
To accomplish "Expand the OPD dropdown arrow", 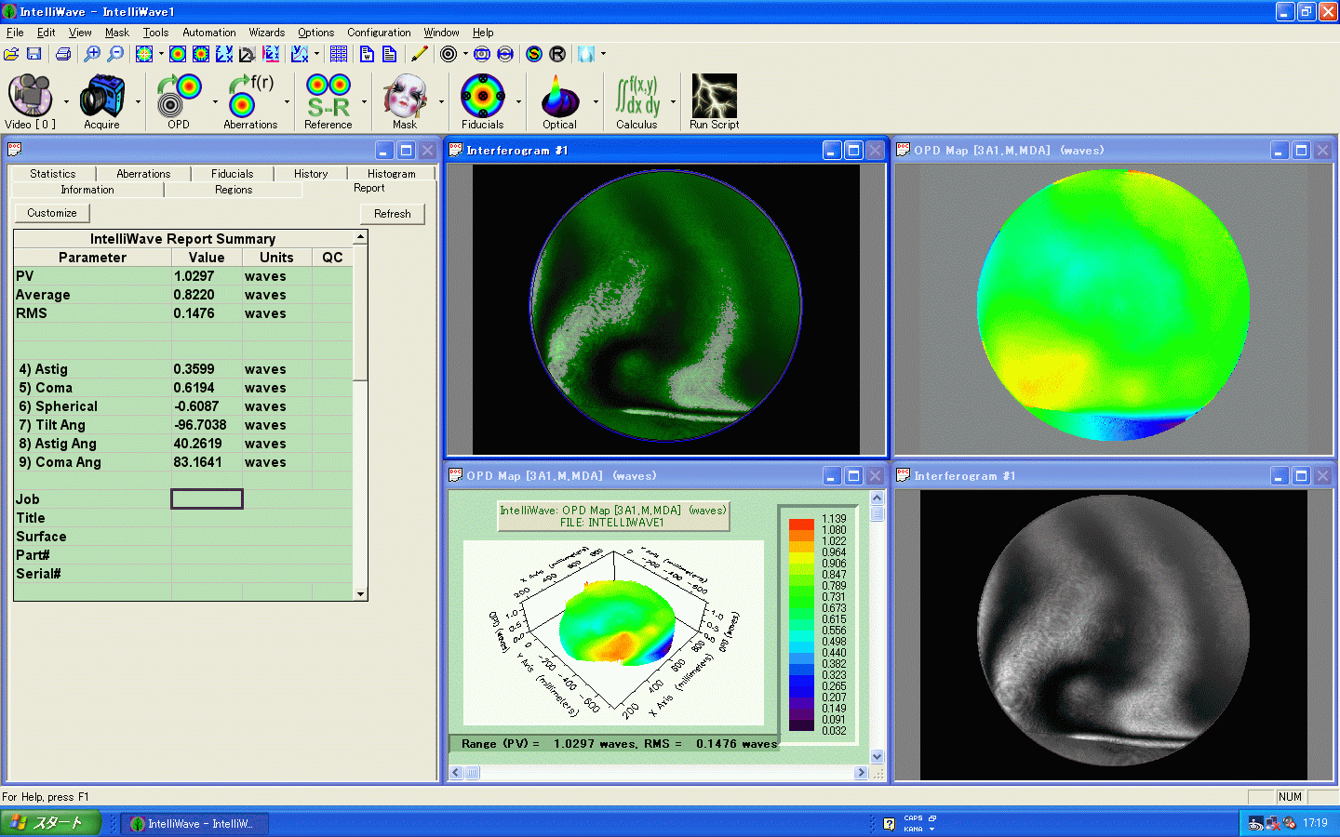I will click(x=215, y=101).
